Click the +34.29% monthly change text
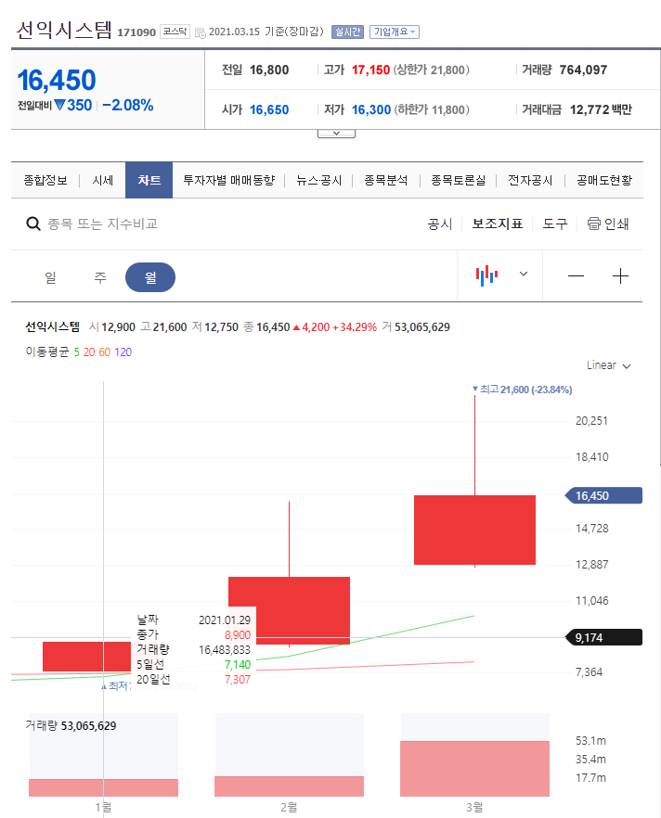The image size is (661, 818). [355, 327]
